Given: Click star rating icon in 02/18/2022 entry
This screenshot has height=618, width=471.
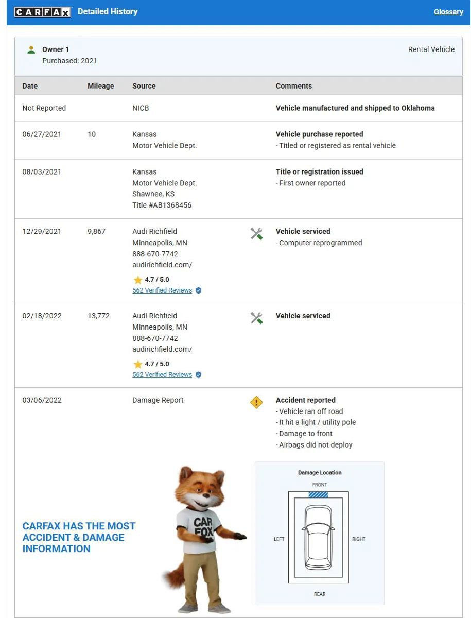Looking at the screenshot, I should [x=138, y=364].
